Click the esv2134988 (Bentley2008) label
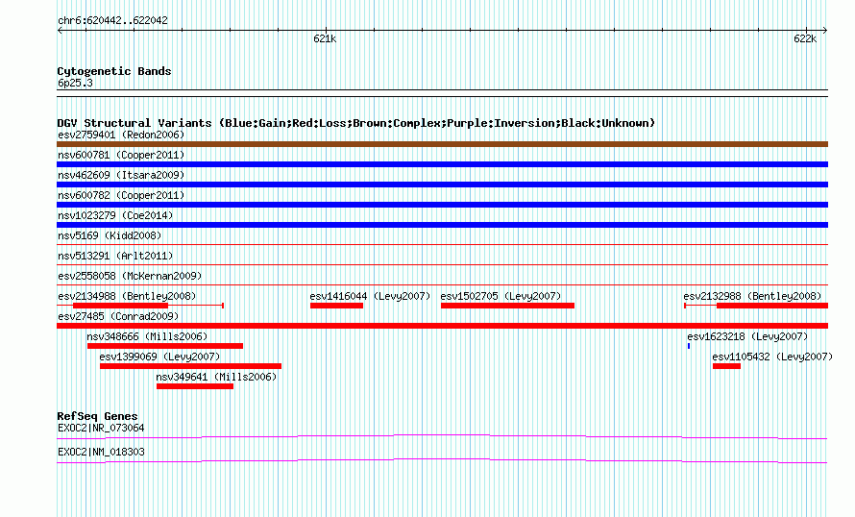855x517 pixels. pyautogui.click(x=127, y=296)
